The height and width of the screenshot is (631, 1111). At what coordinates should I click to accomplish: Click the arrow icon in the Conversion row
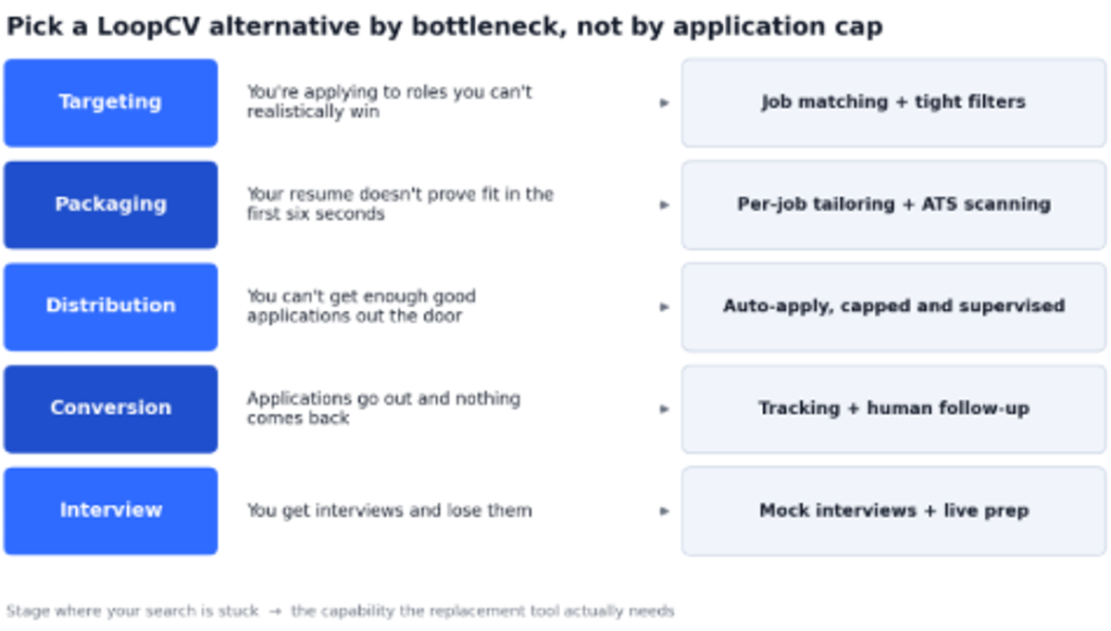(x=664, y=408)
